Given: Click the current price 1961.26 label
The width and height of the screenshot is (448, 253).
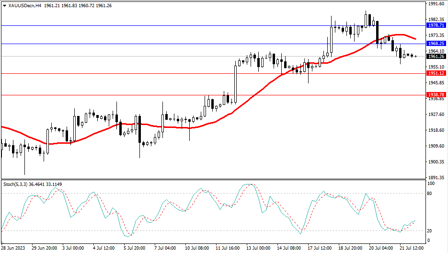Looking at the screenshot, I should pos(436,56).
